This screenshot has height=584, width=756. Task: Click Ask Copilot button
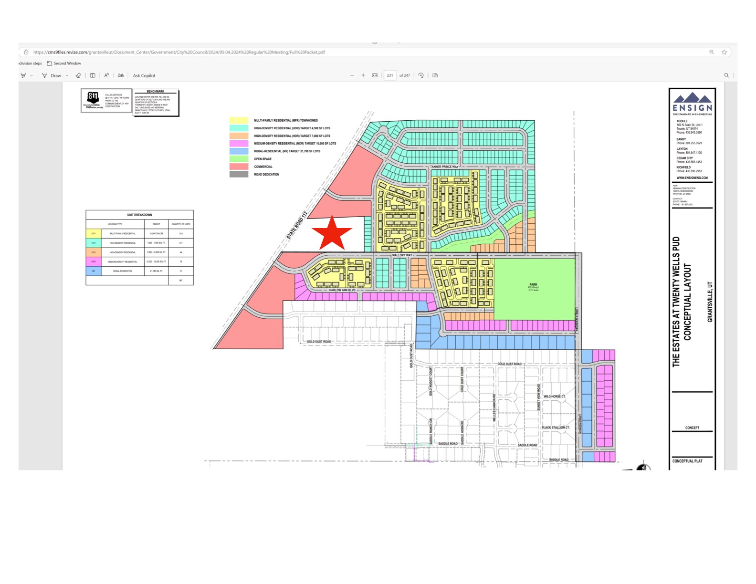point(144,75)
